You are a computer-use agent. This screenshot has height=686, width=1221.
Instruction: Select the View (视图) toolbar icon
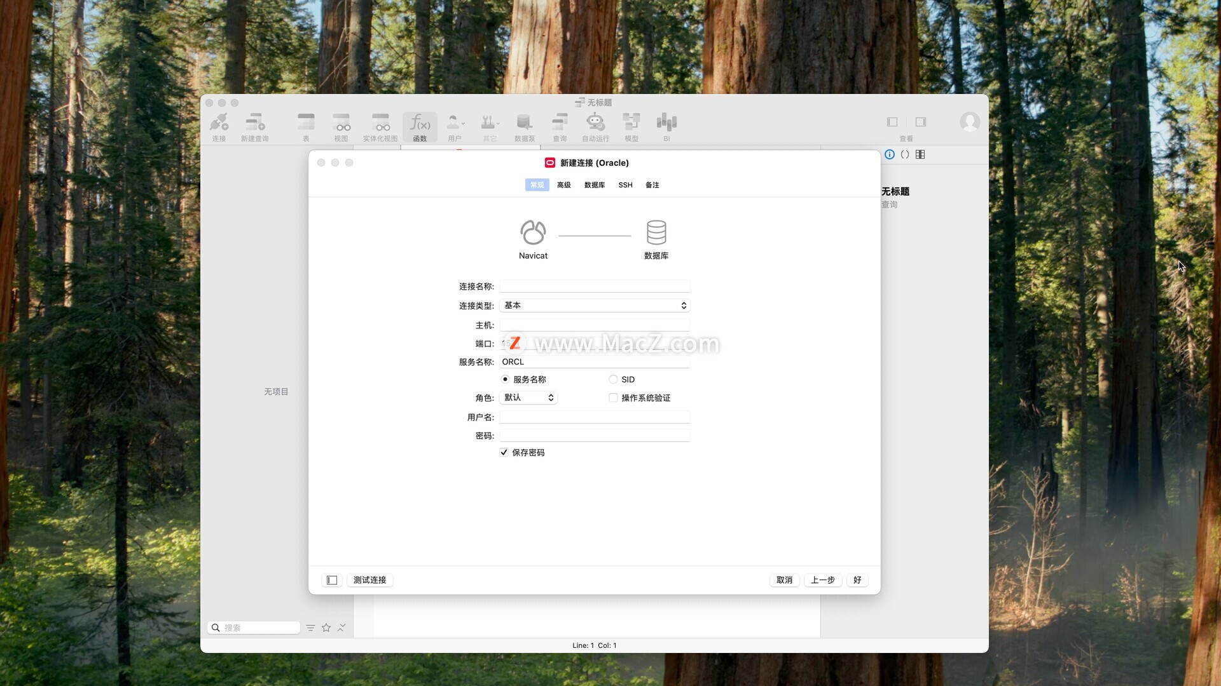coord(341,127)
